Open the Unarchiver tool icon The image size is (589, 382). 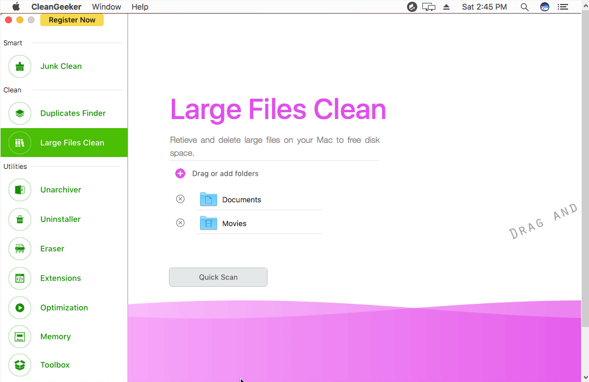[x=20, y=190]
